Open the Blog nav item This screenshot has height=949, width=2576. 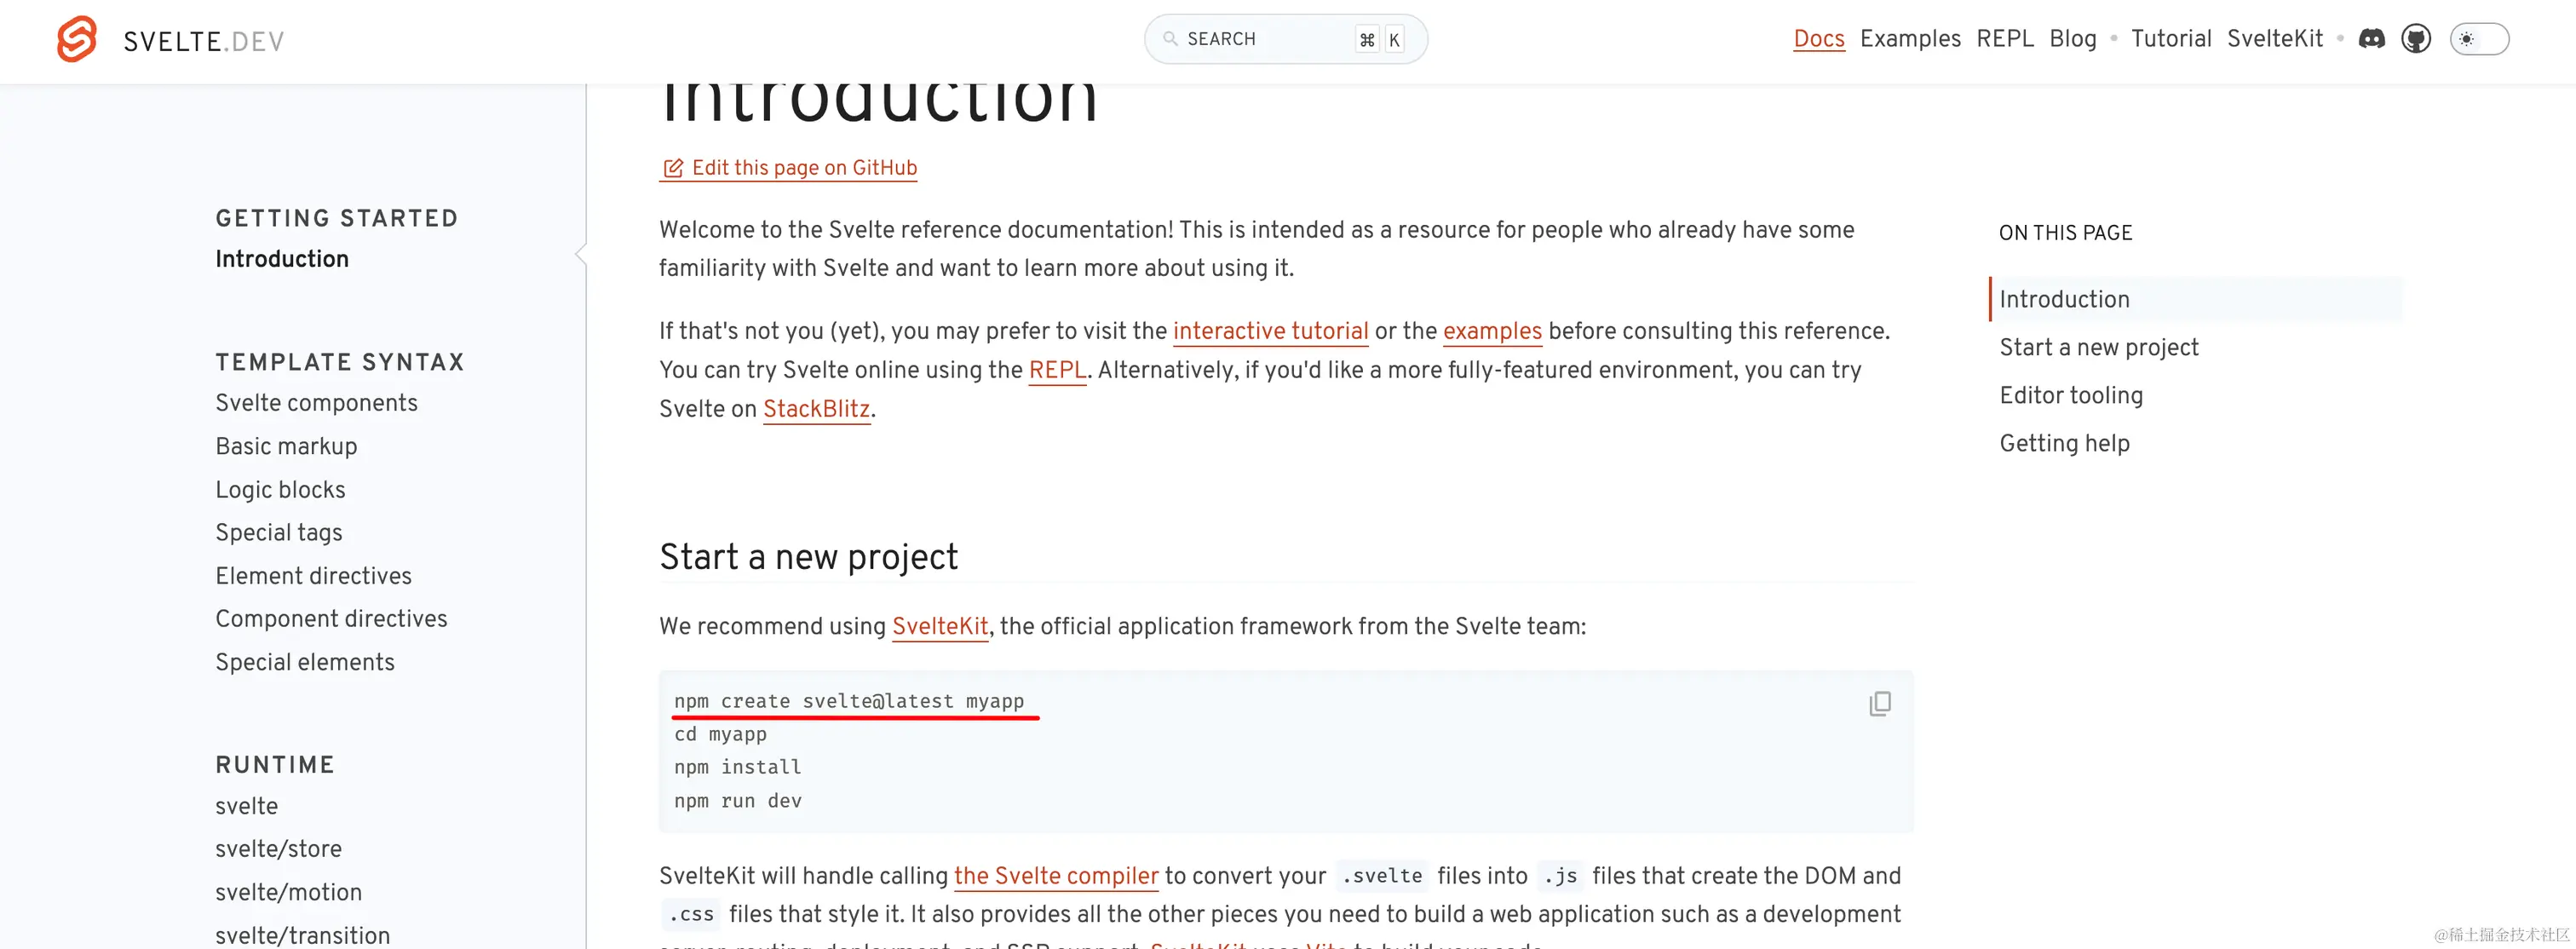[x=2073, y=39]
